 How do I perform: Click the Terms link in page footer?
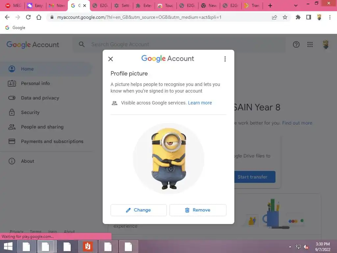tap(36, 232)
